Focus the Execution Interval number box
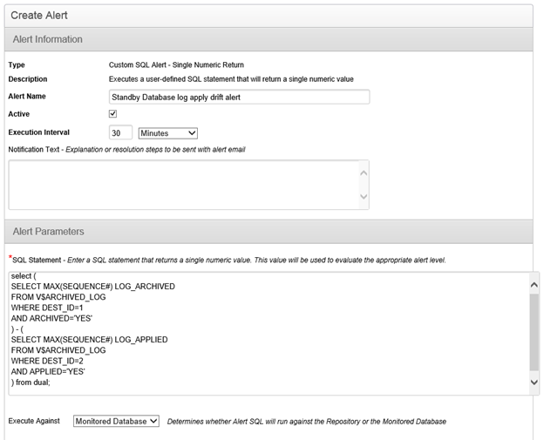 tap(120, 132)
